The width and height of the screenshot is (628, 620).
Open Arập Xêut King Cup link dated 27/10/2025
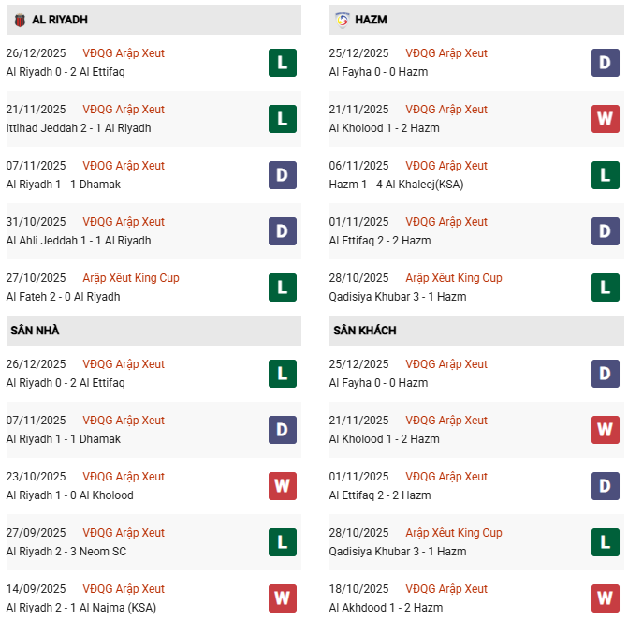pyautogui.click(x=130, y=278)
